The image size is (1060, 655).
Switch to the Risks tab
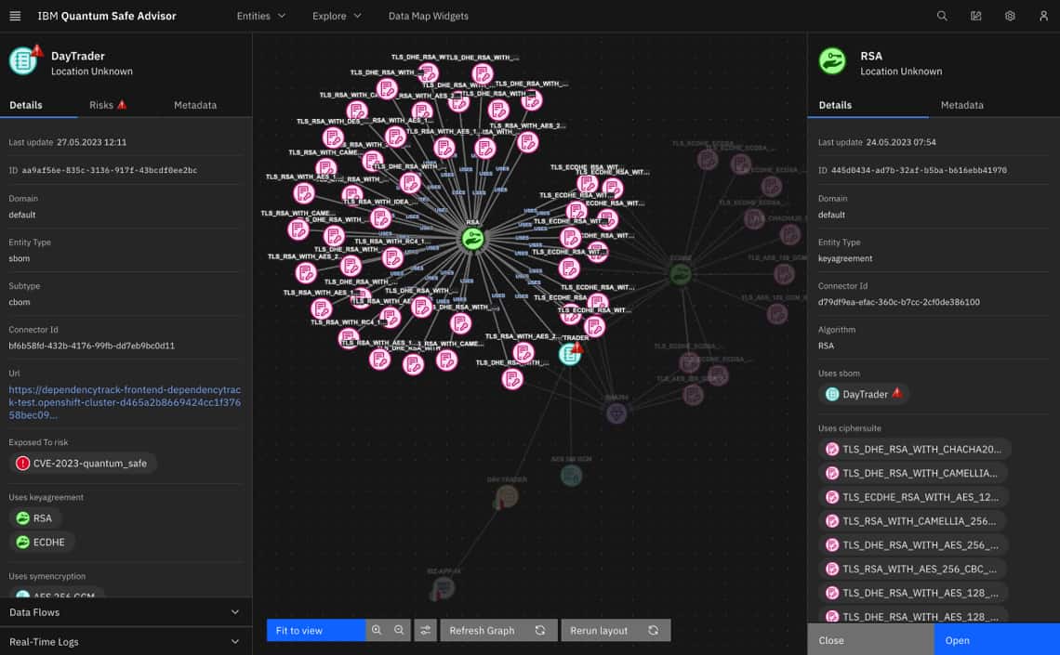pos(108,105)
